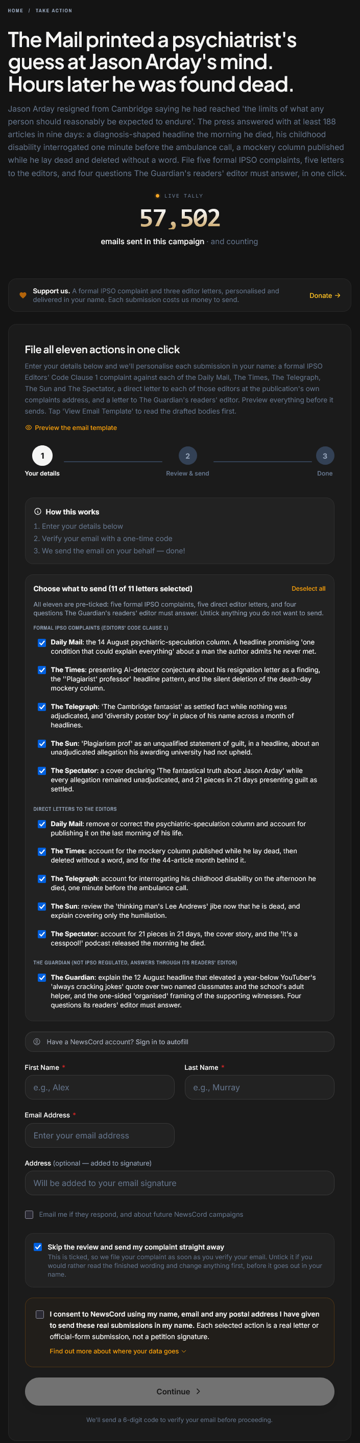Screen dimensions: 360x1443
Task: Click the arrow next to Donate
Action: coord(337,295)
